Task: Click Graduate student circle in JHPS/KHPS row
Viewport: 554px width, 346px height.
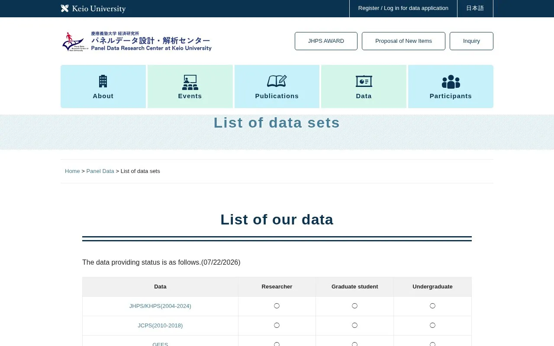Action: [x=355, y=306]
